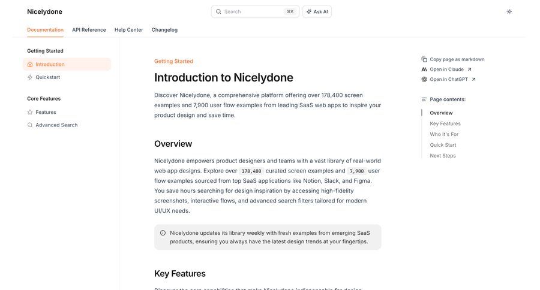Open the API Reference tab

89,30
